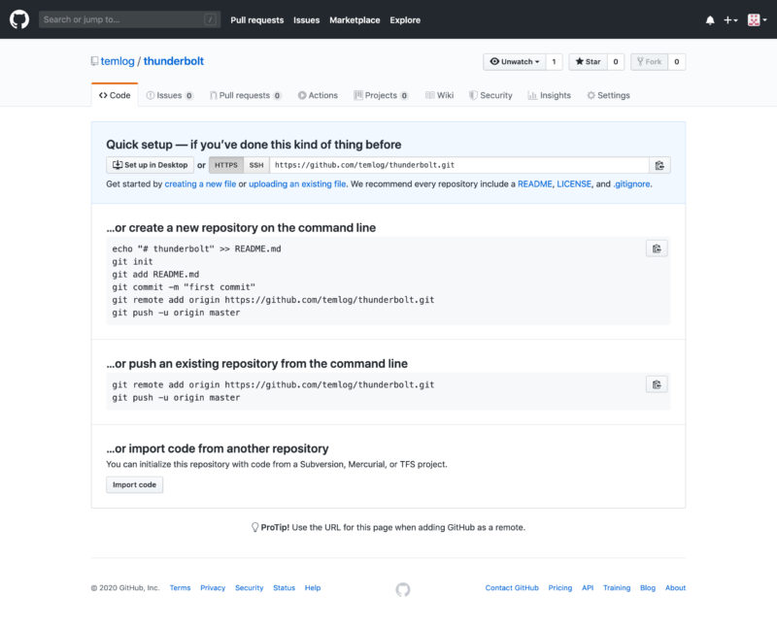This screenshot has width=777, height=628.
Task: Click uploading an existing file link
Action: pos(297,184)
